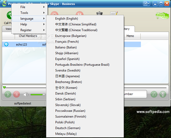The image size is (171, 138).
Task: Select Polski (Polish) language
Action: tap(85, 122)
